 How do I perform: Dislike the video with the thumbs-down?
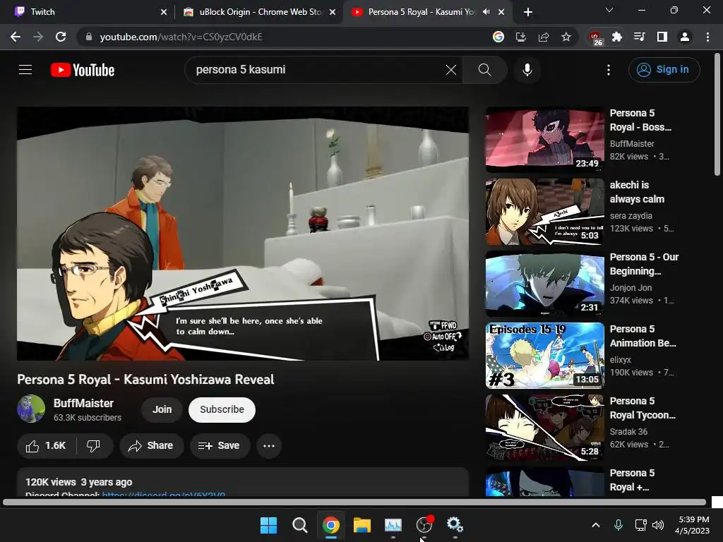click(94, 446)
